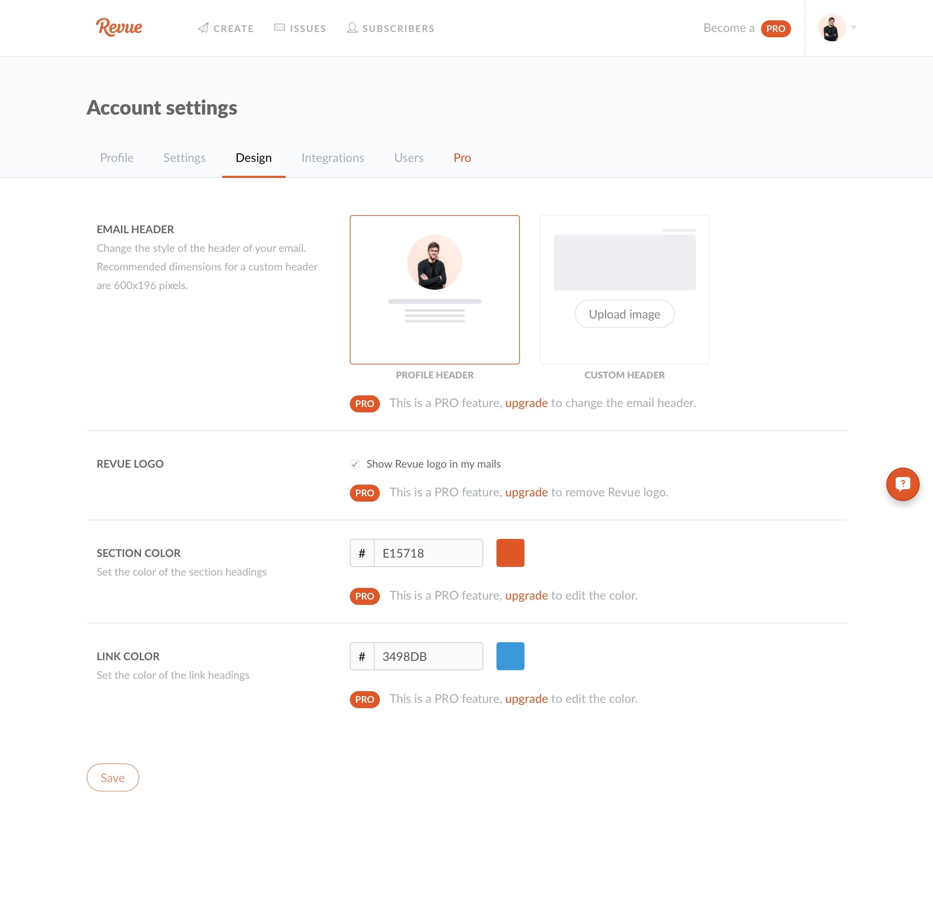The width and height of the screenshot is (933, 922).
Task: Click upgrade link to change email header
Action: click(x=526, y=403)
